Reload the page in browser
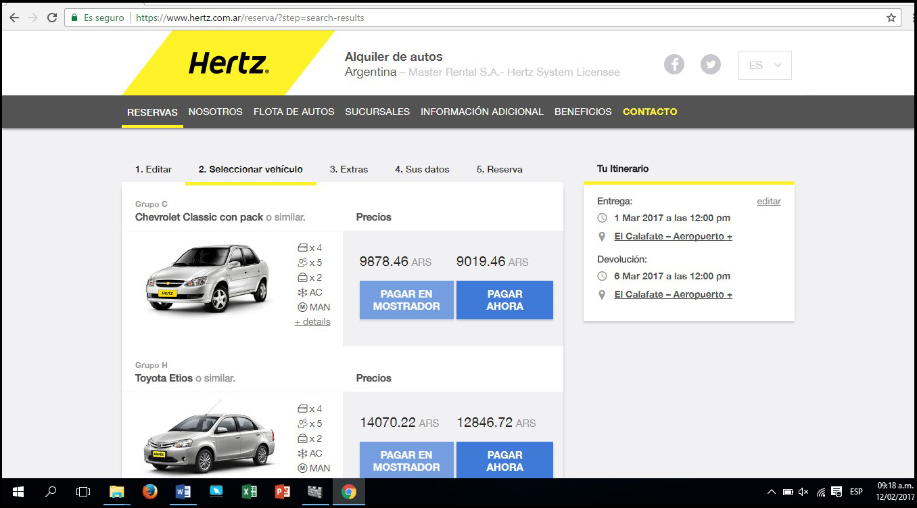 [x=52, y=18]
